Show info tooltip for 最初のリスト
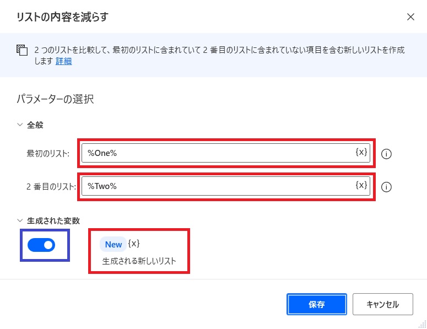427x329 pixels. 386,154
